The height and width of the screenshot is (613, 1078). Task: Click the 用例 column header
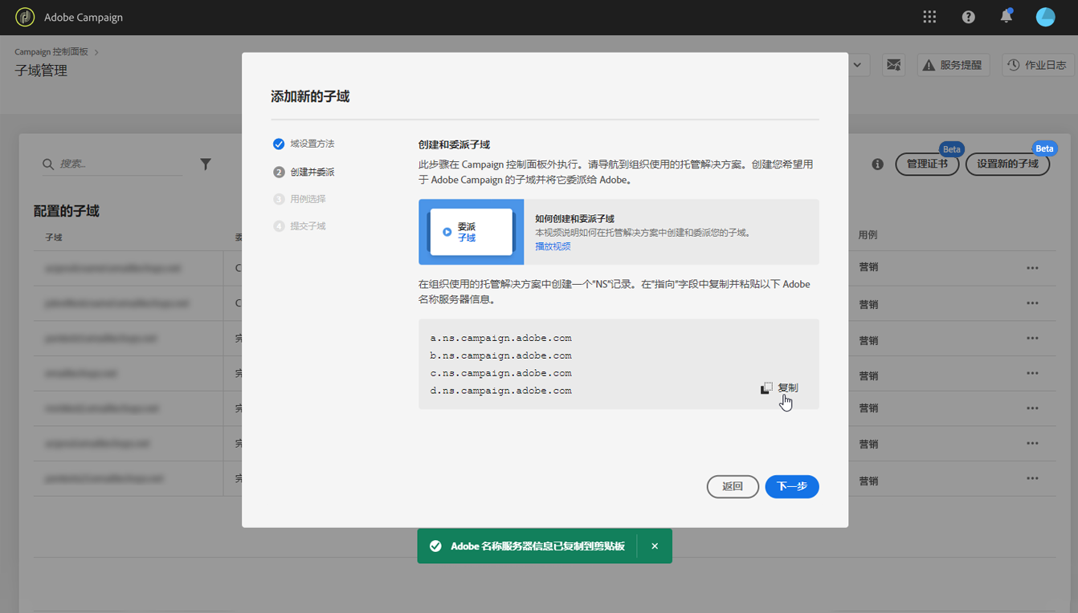[868, 235]
